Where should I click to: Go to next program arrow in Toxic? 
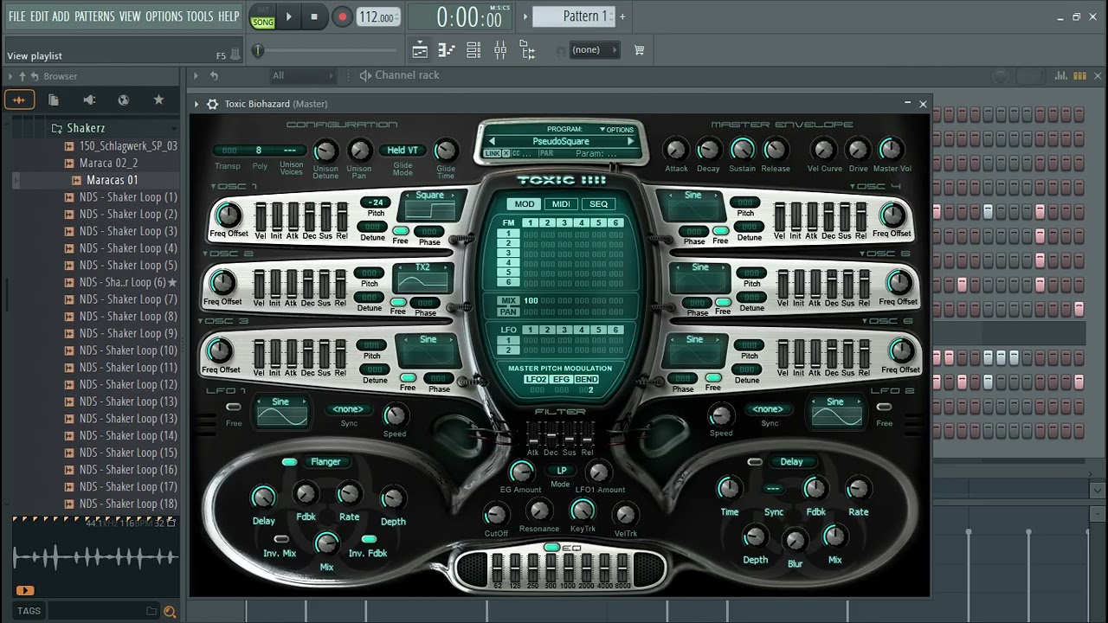point(630,141)
